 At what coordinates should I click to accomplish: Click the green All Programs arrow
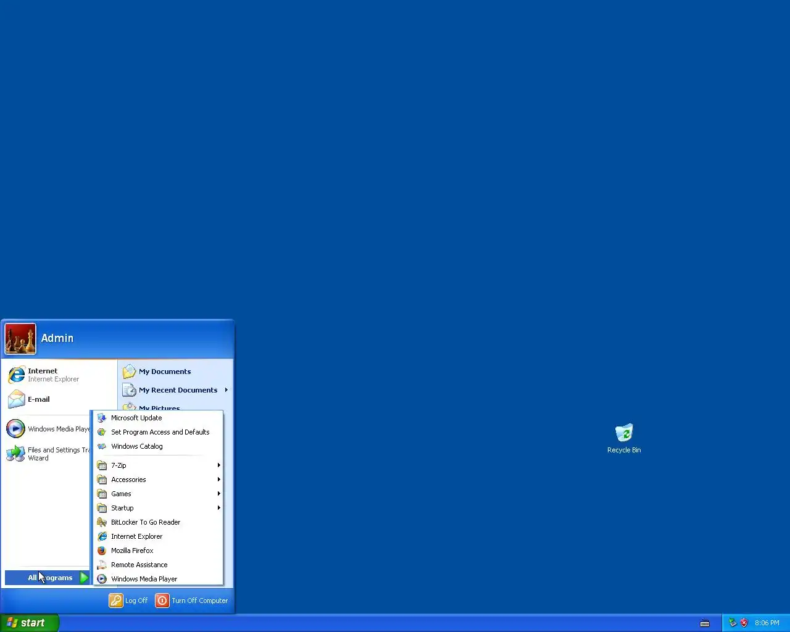pyautogui.click(x=84, y=578)
